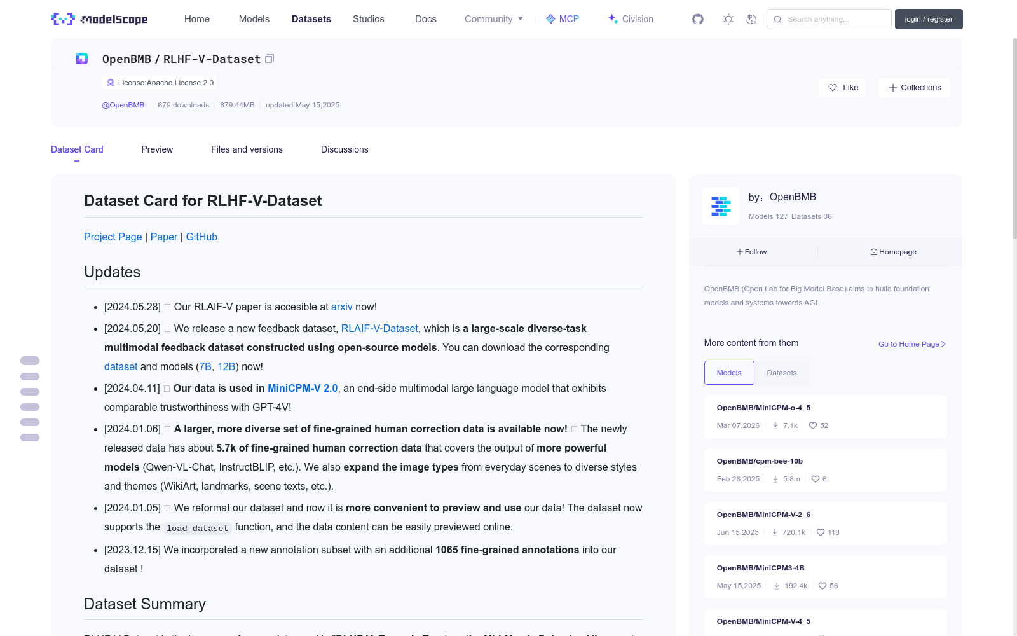This screenshot has width=1017, height=636.
Task: Click the login / register button
Action: pos(929,19)
